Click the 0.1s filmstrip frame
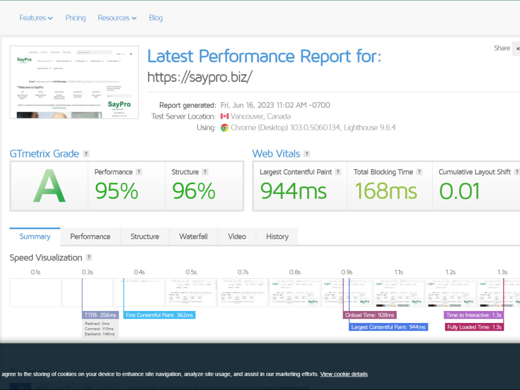The image size is (520, 390). [35, 292]
